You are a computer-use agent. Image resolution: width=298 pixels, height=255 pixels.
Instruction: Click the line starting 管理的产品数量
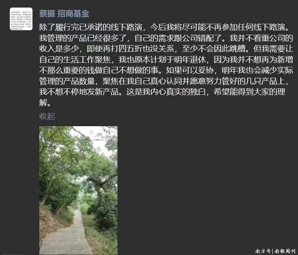(164, 81)
